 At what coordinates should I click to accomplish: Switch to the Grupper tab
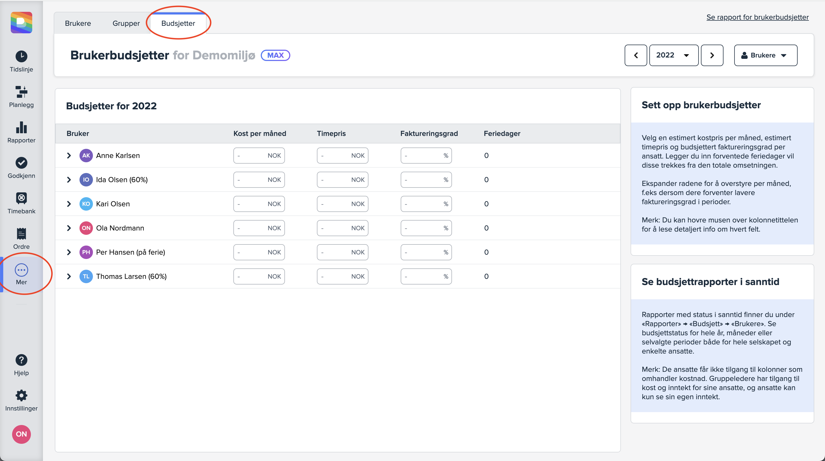point(126,23)
